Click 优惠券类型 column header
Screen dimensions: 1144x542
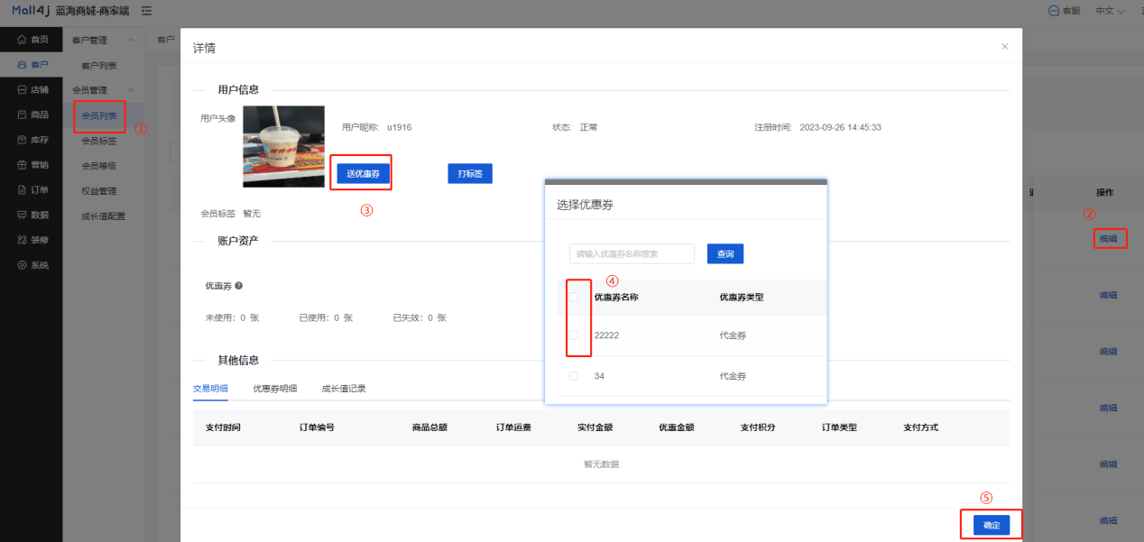tap(742, 297)
